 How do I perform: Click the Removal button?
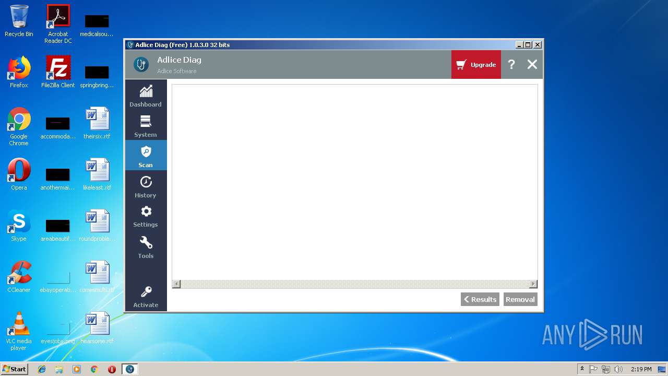pos(520,299)
